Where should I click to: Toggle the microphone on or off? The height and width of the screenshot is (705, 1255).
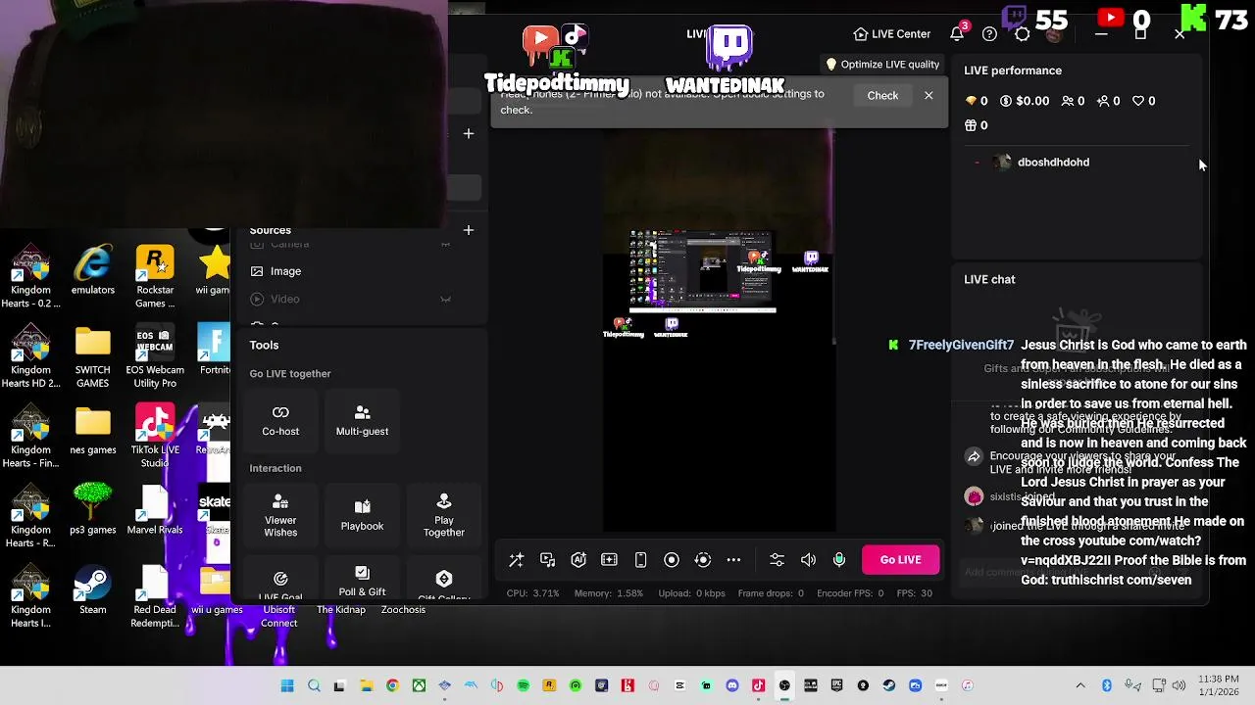click(839, 560)
